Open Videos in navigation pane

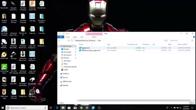(x=66, y=70)
